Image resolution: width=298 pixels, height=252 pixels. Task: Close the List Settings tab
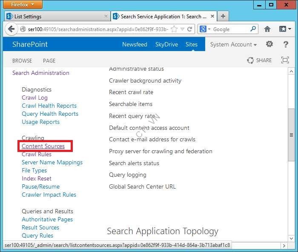(x=106, y=17)
